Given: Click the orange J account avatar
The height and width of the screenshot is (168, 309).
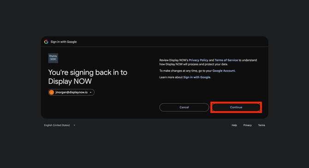Looking at the screenshot, I should 52,92.
